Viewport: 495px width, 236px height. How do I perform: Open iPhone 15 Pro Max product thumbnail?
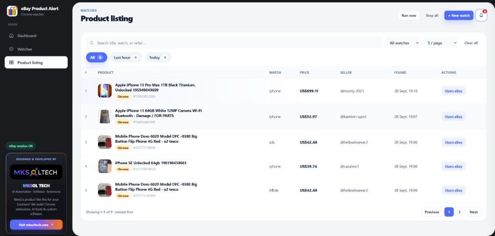(104, 90)
